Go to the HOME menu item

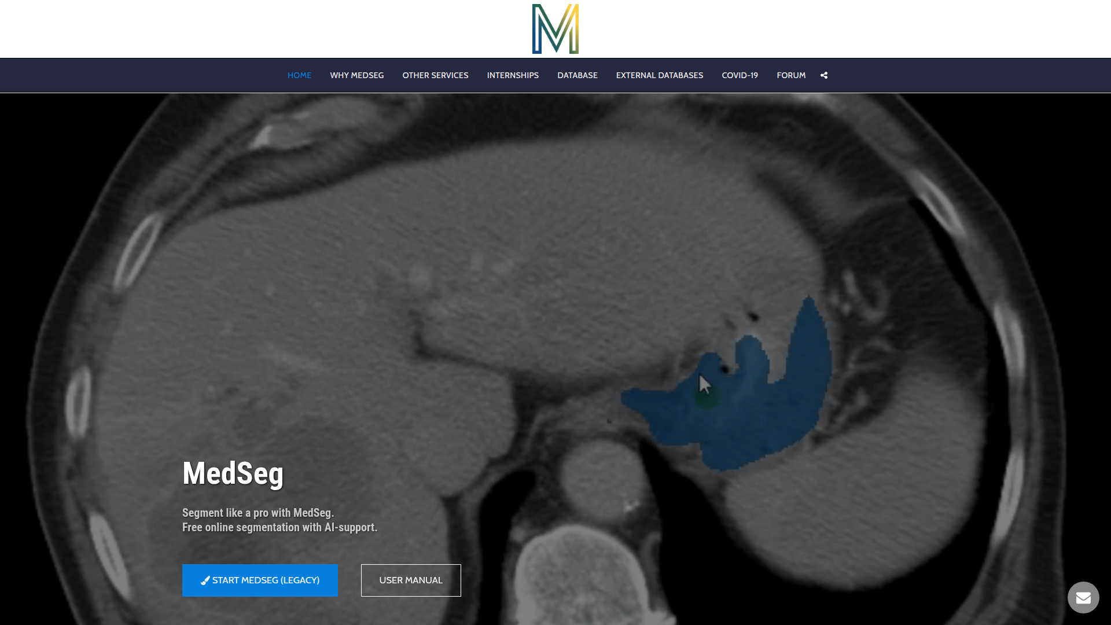tap(299, 75)
